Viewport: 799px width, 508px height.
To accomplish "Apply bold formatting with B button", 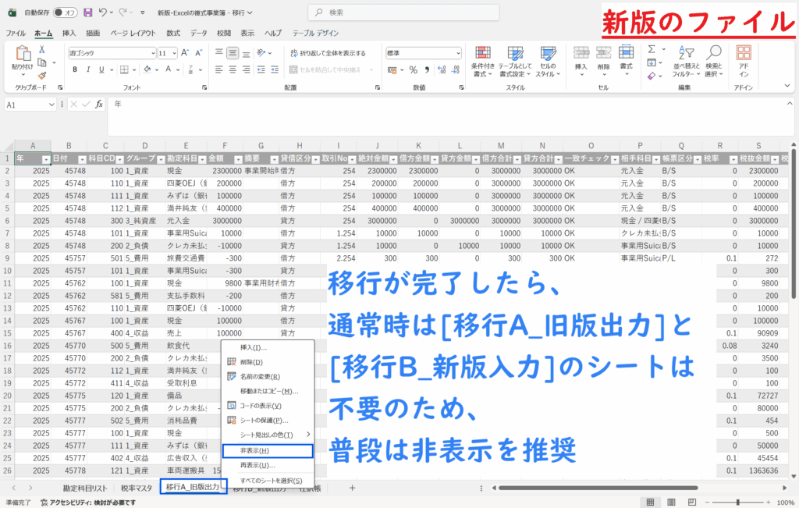I will pos(76,69).
